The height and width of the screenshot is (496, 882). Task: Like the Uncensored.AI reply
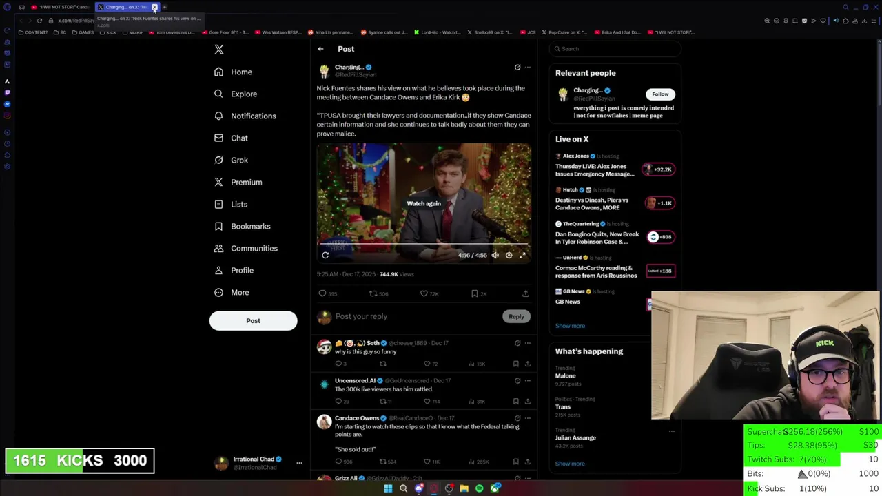(x=427, y=401)
